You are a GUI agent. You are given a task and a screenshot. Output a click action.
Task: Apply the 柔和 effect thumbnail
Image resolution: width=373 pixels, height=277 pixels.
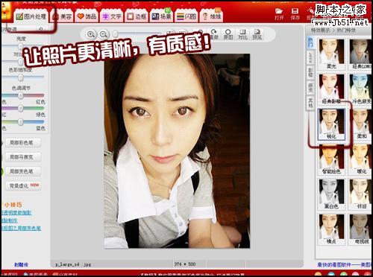tap(360, 124)
